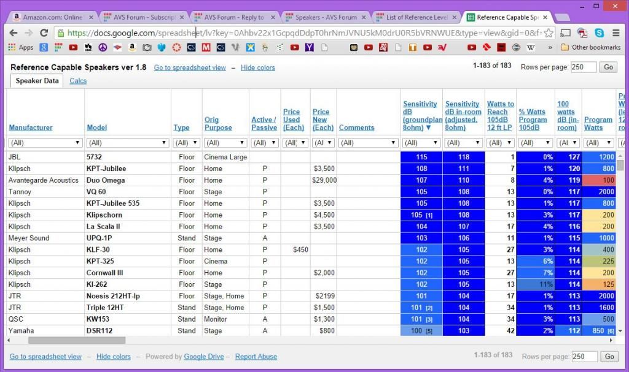Open the Wikipedia W bookmark
629x372 pixels.
531,47
